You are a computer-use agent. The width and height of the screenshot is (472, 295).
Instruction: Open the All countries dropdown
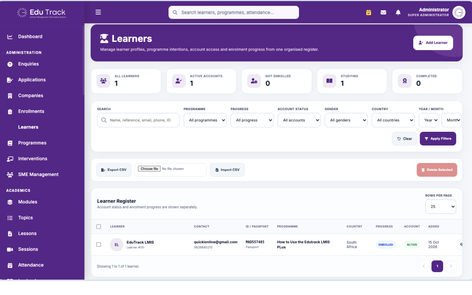click(393, 120)
